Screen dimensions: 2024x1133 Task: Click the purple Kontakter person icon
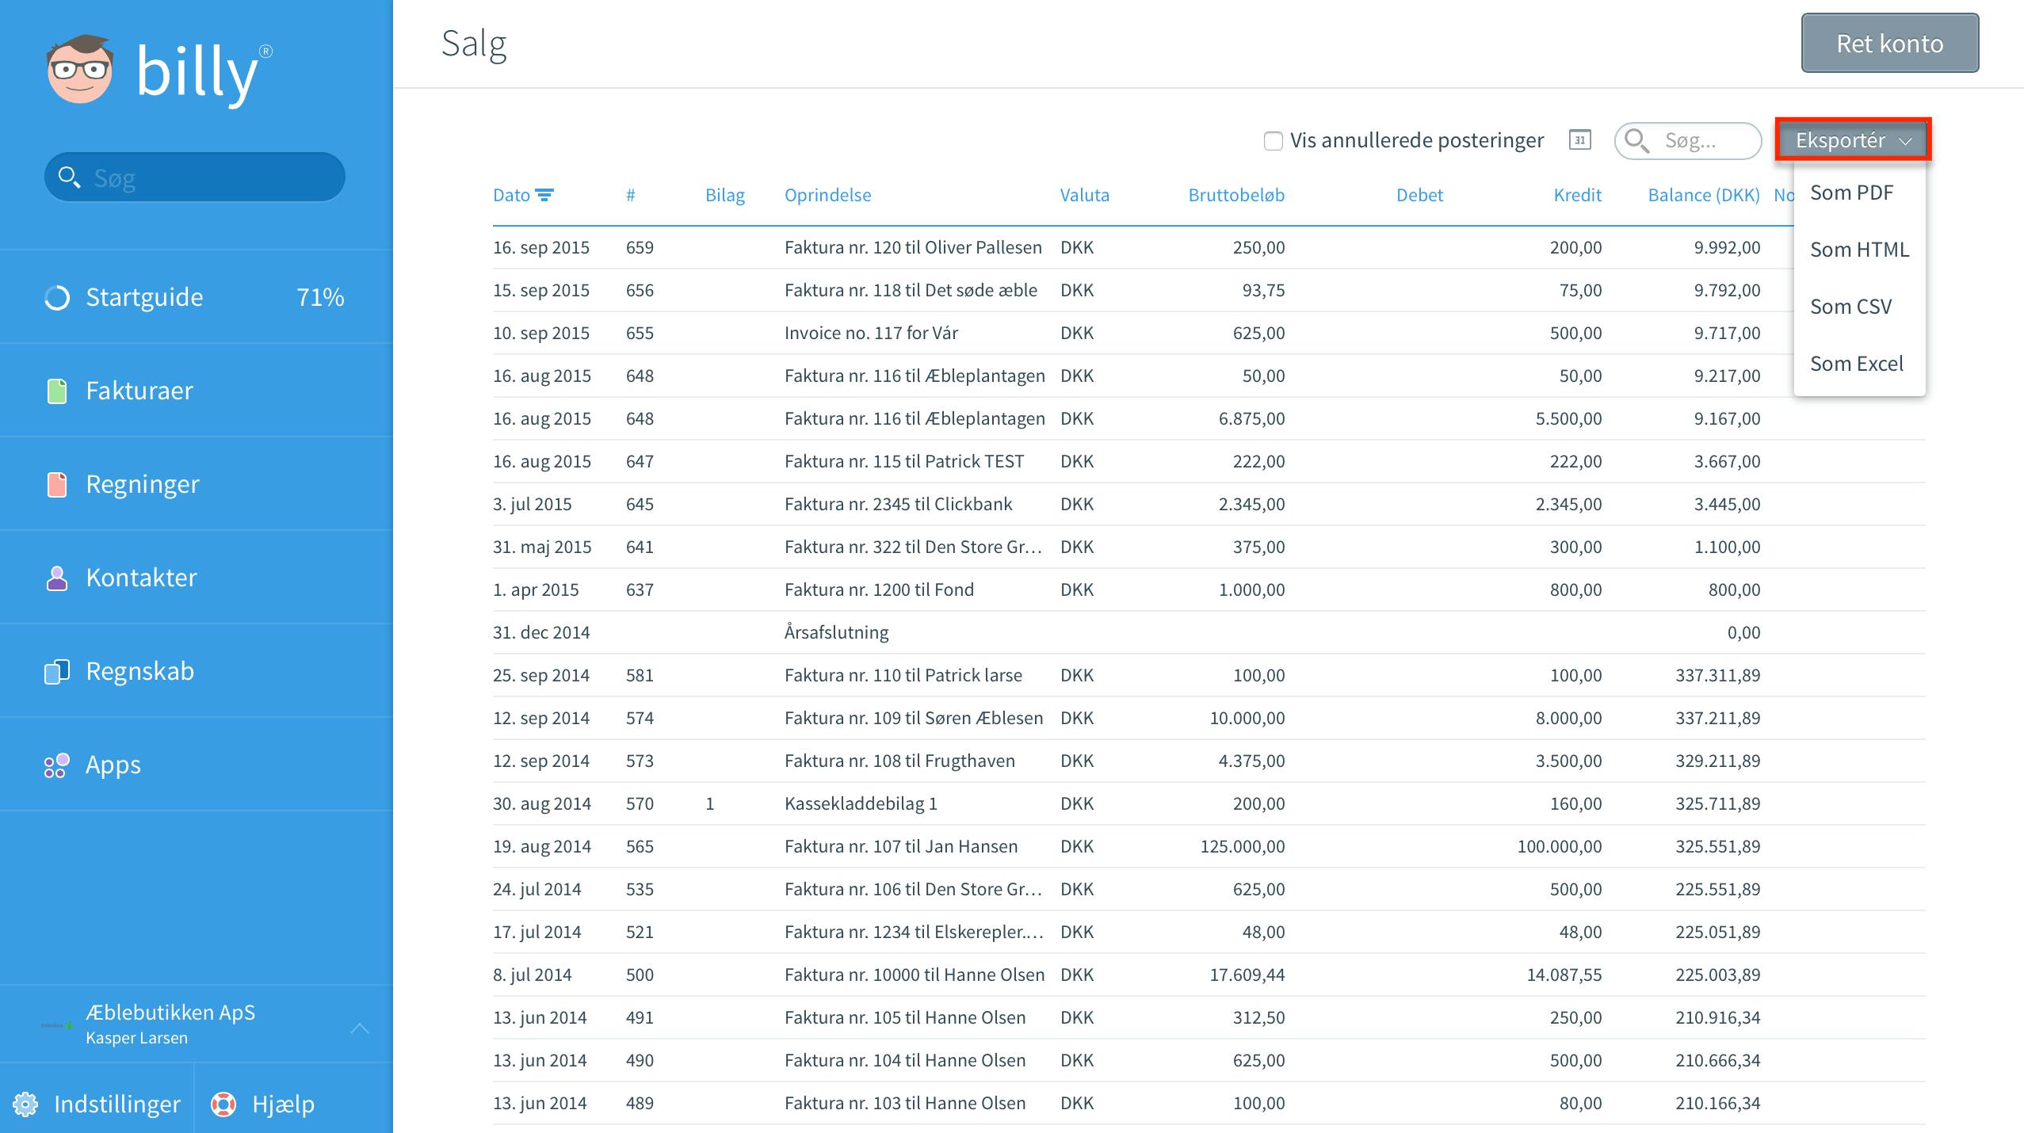[x=57, y=578]
